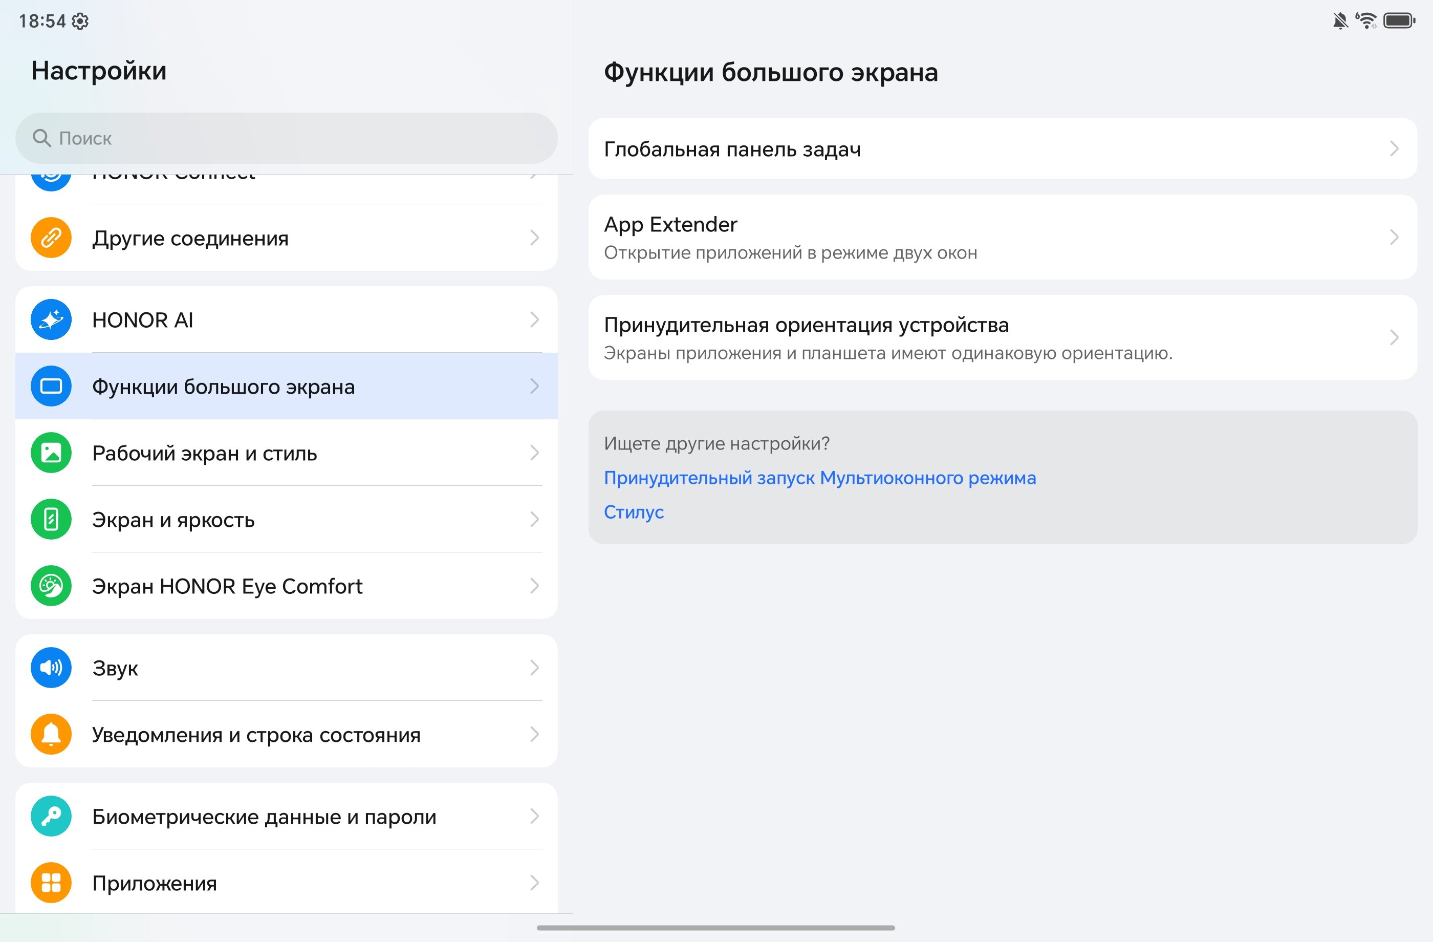Screen dimensions: 1433x942
Task: Tap the HONOR AI sparkle icon
Action: (x=51, y=320)
